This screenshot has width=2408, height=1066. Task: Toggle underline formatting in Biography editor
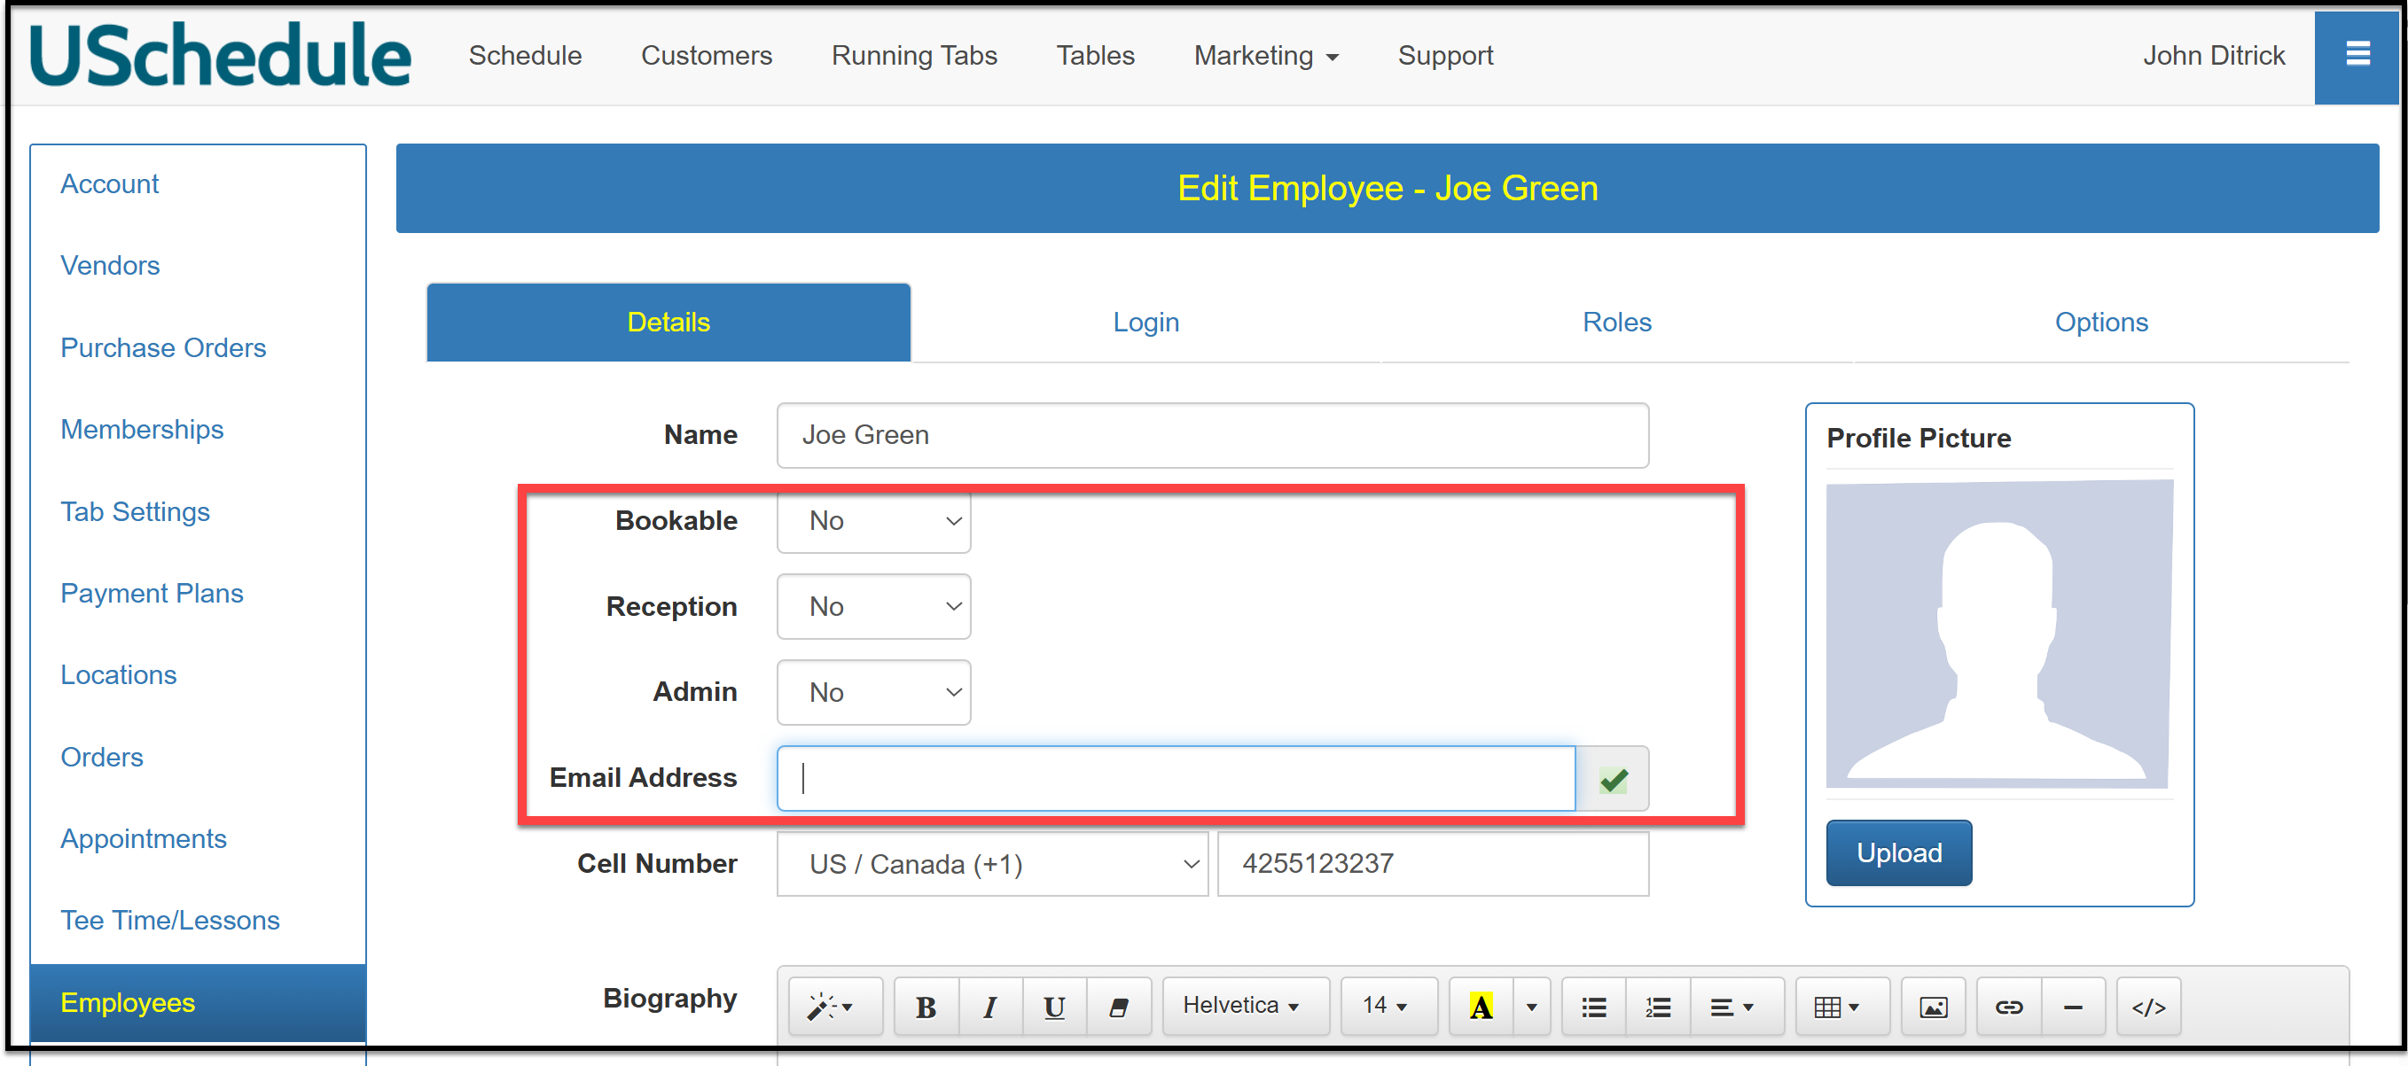(1053, 1007)
